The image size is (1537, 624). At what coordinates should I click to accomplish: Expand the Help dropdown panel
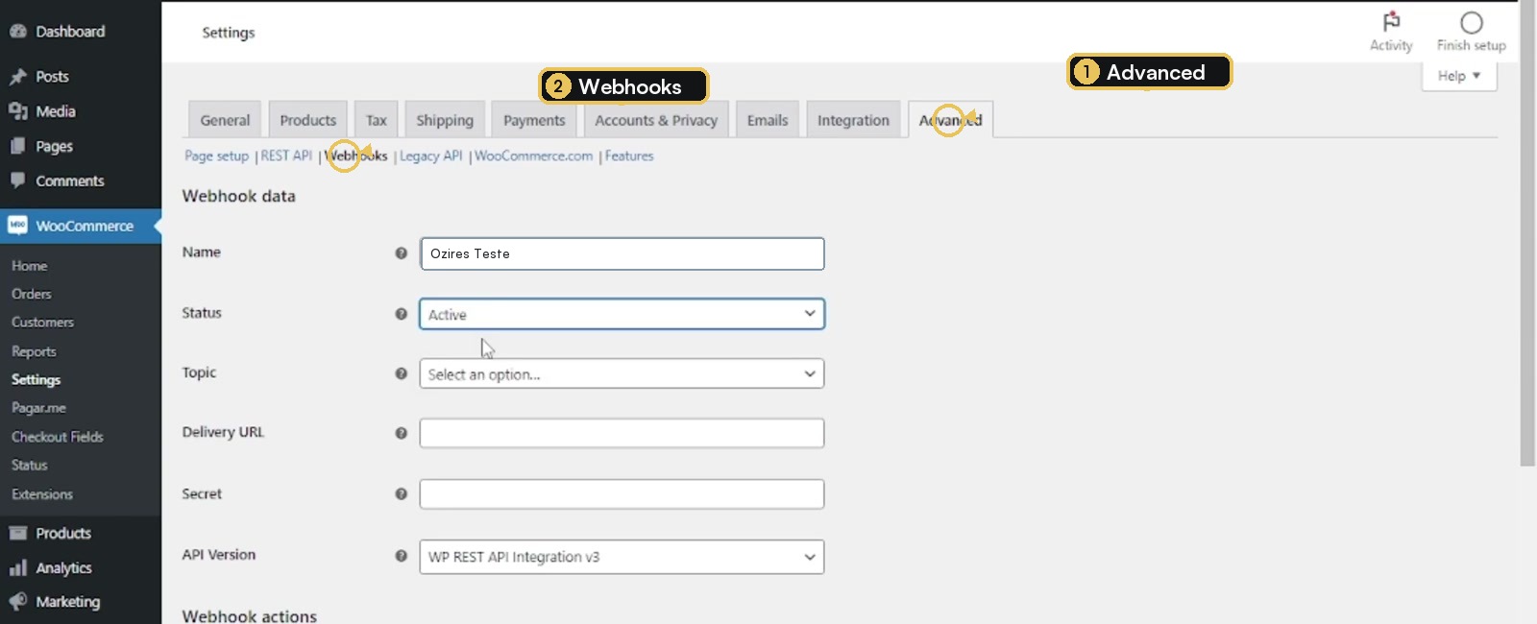tap(1458, 76)
